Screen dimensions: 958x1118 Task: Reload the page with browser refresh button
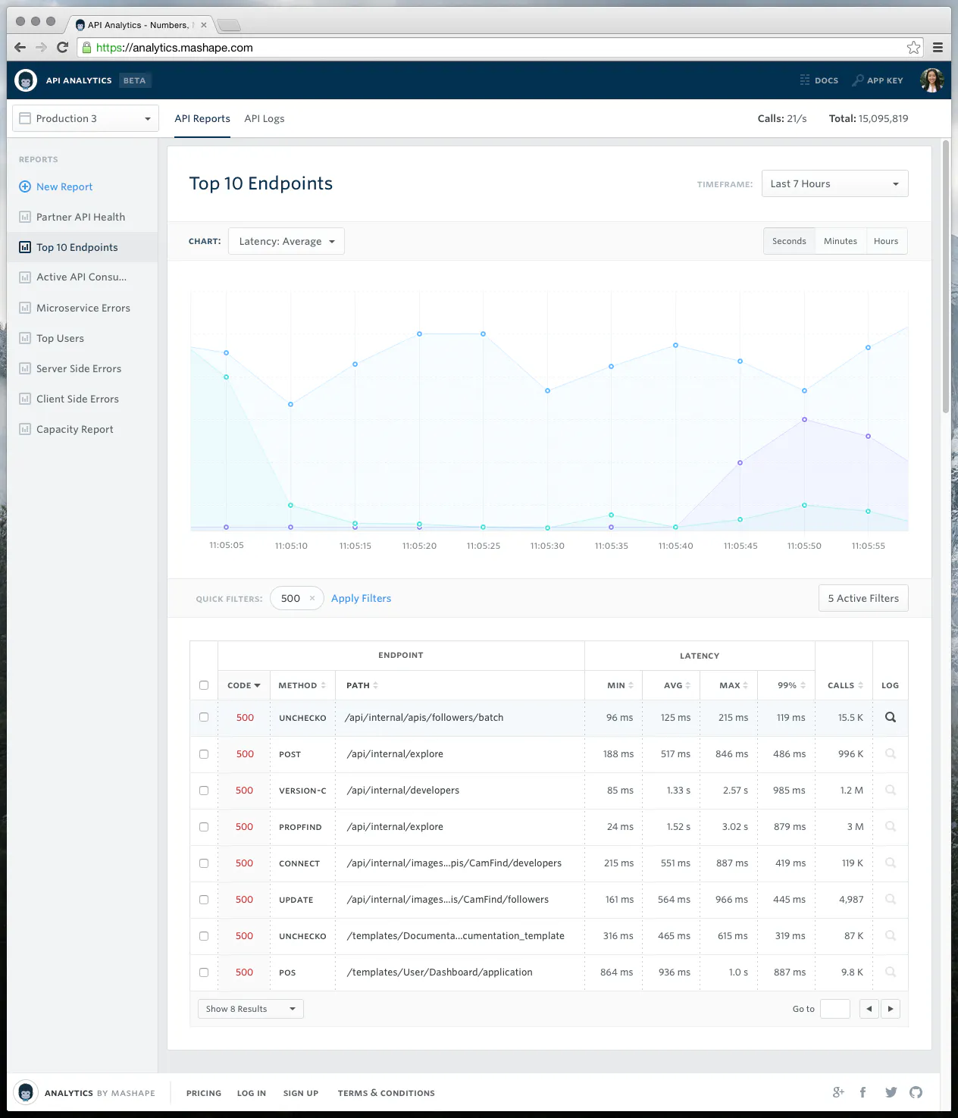tap(63, 47)
